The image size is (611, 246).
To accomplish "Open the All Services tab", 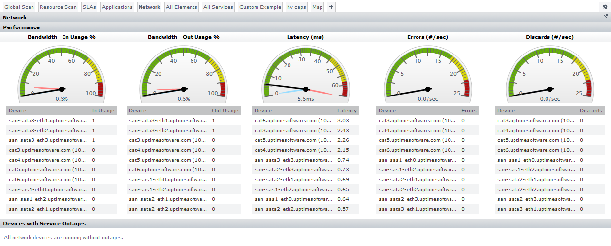I will pos(218,7).
